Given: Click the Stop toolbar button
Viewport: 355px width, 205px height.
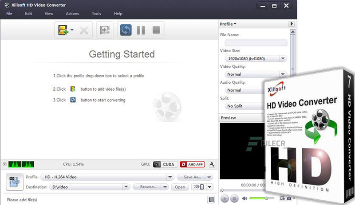Looking at the screenshot, I should coord(156,30).
